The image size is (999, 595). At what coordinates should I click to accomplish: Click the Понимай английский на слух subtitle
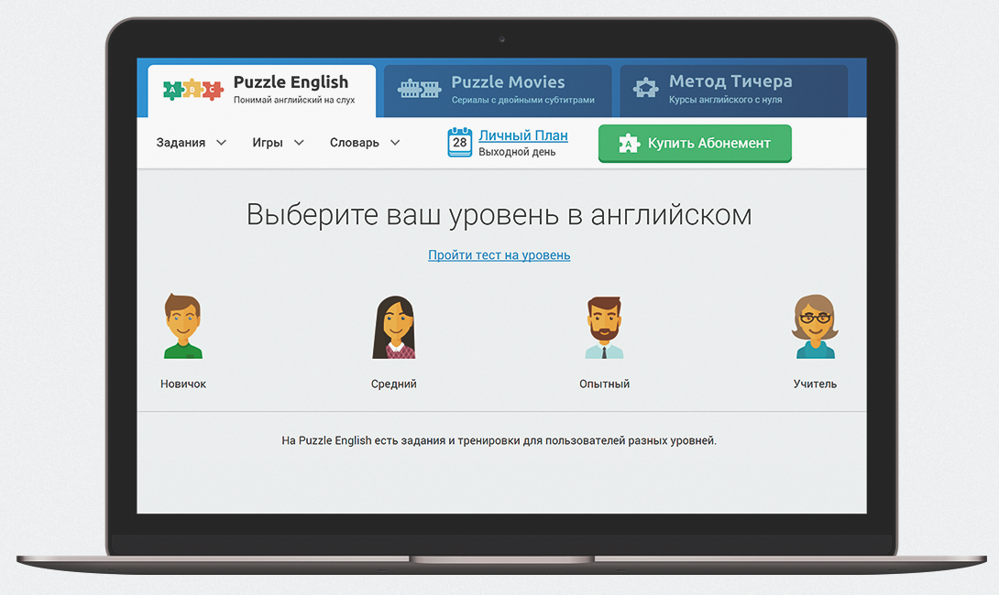coord(293,100)
